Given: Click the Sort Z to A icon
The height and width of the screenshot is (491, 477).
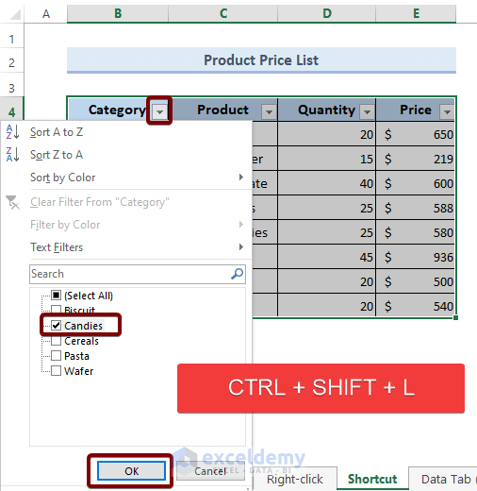Looking at the screenshot, I should click(12, 155).
